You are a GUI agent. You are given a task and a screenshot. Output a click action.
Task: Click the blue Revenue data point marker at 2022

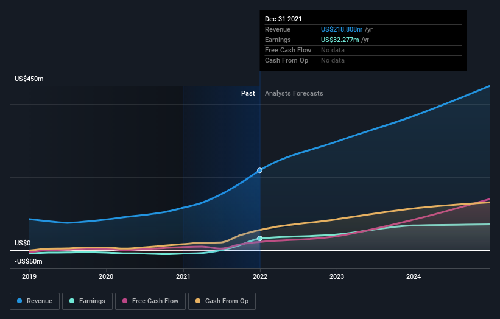pos(260,170)
